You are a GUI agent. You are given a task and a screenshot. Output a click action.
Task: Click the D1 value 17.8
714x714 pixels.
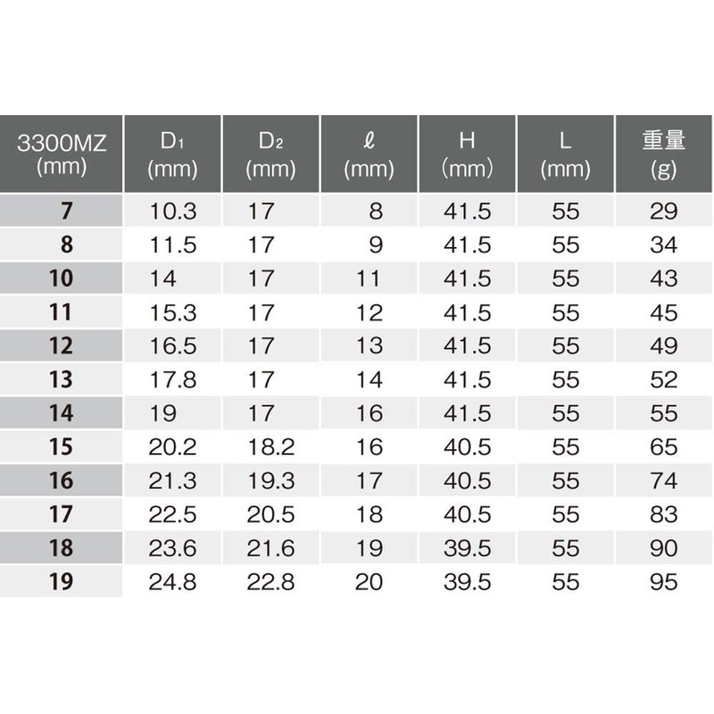tap(172, 380)
